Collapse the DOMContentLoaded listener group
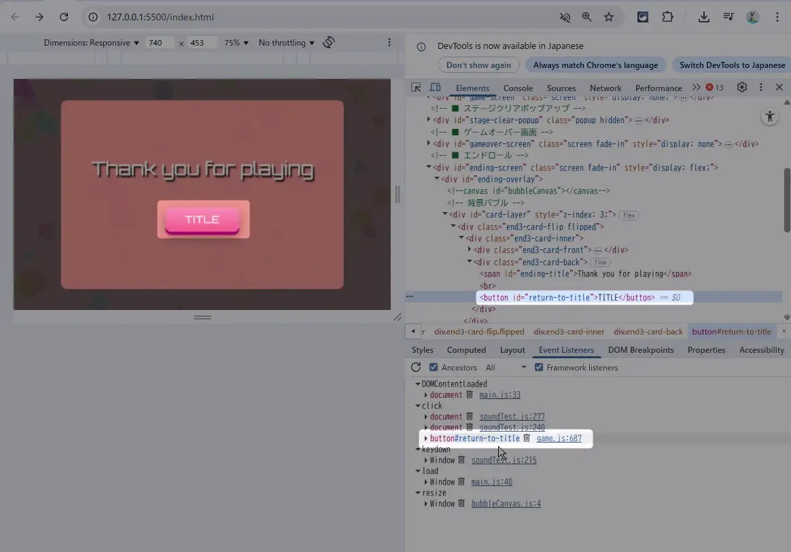 coord(418,384)
